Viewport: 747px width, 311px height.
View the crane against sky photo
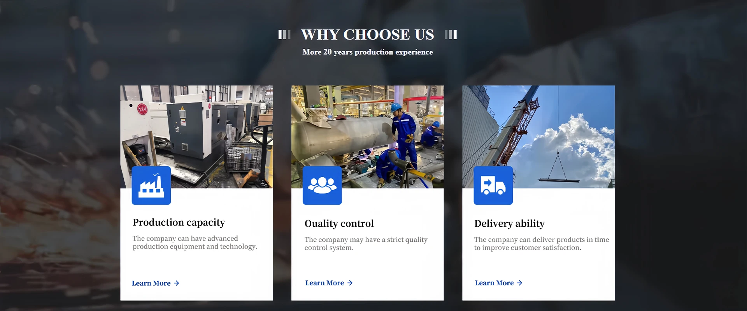(x=538, y=137)
